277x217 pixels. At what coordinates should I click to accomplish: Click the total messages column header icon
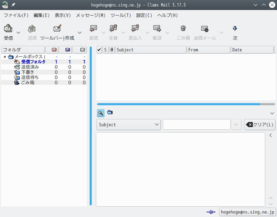[82, 50]
